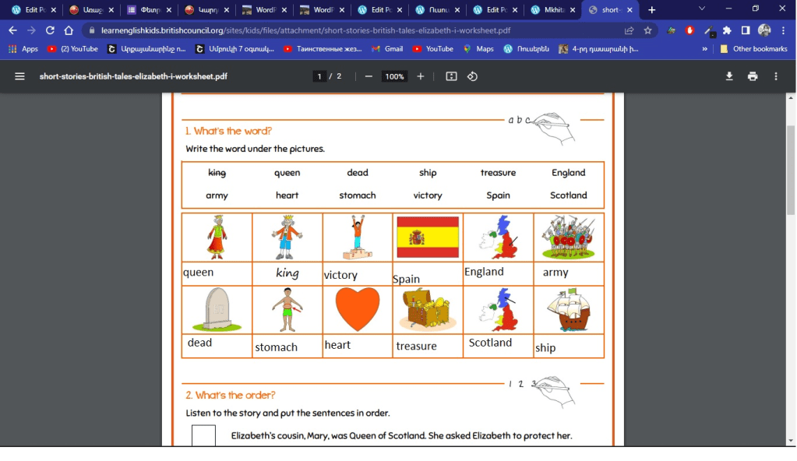This screenshot has height=461, width=797.
Task: Open the Other bookmarks folder
Action: point(753,48)
